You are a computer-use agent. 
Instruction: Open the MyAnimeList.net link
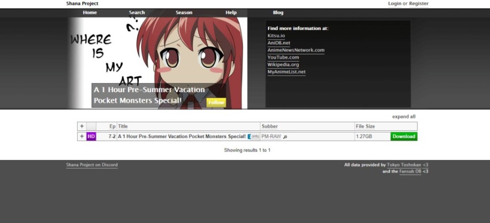coord(286,72)
